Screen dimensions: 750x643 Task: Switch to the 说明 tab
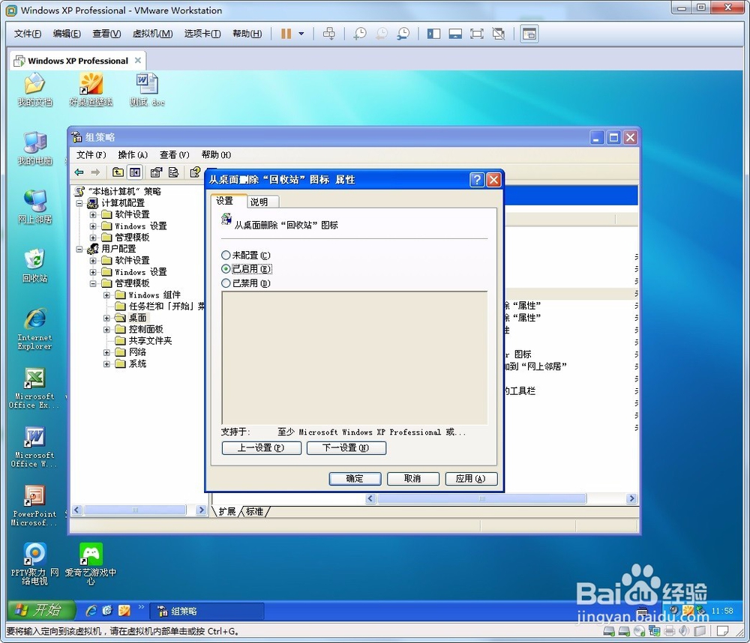pos(259,202)
